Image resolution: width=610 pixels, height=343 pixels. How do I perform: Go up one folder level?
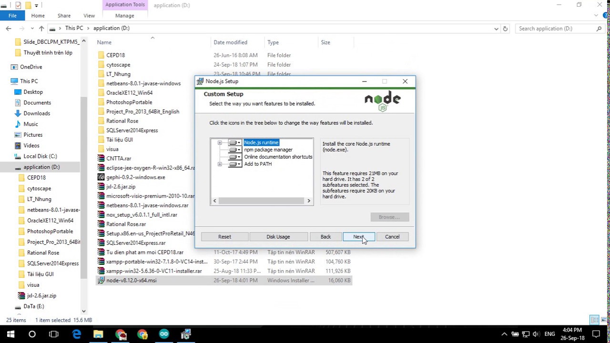pos(41,29)
